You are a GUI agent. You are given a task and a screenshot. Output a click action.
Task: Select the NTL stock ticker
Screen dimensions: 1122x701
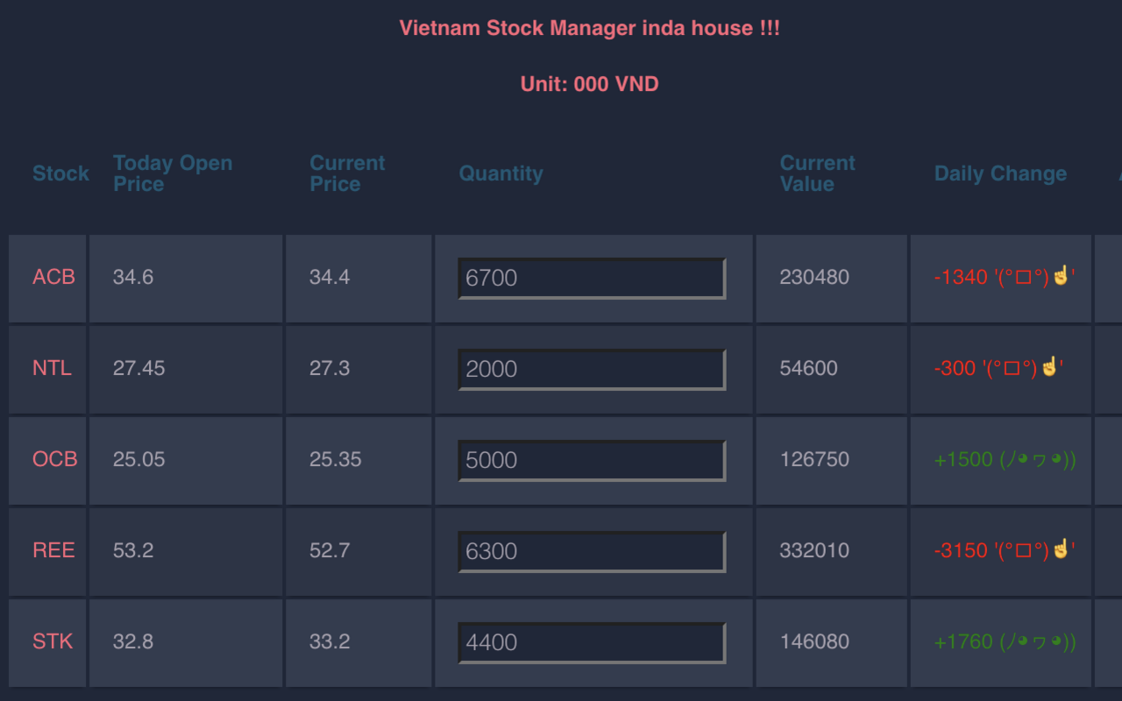pos(52,368)
